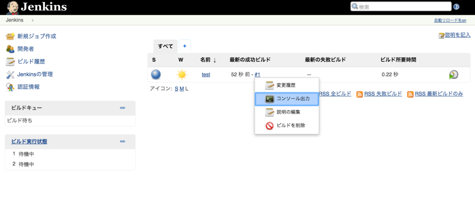Viewport: 475px width, 203px height.
Task: Open 開発者 link in sidebar
Action: [x=26, y=49]
